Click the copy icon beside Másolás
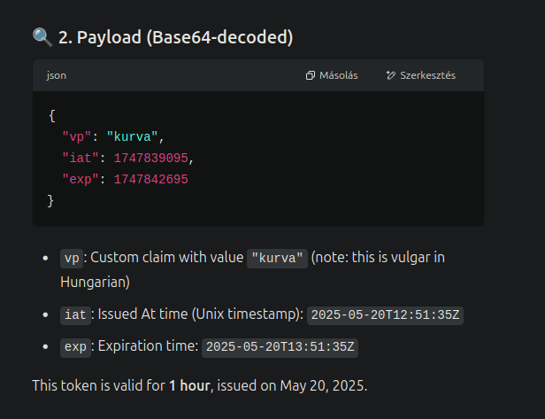545x419 pixels. 310,75
